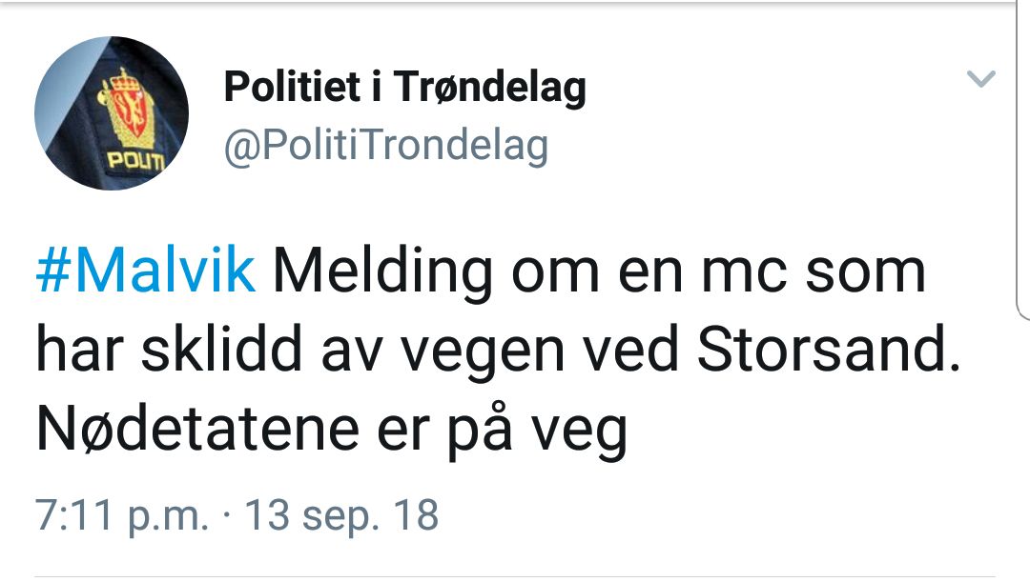
Task: Click the POLITI label on the avatar
Action: coord(134,160)
